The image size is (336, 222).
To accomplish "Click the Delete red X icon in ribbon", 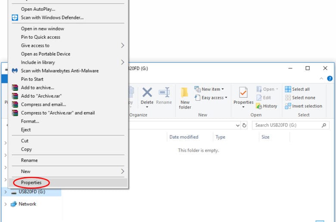I will [147, 92].
